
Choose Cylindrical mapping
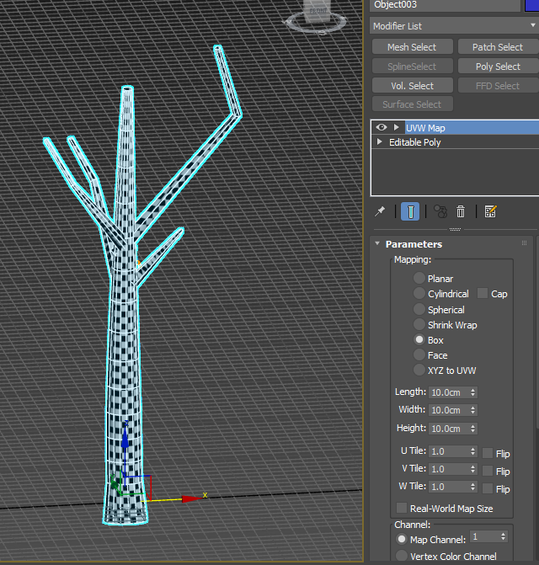419,293
